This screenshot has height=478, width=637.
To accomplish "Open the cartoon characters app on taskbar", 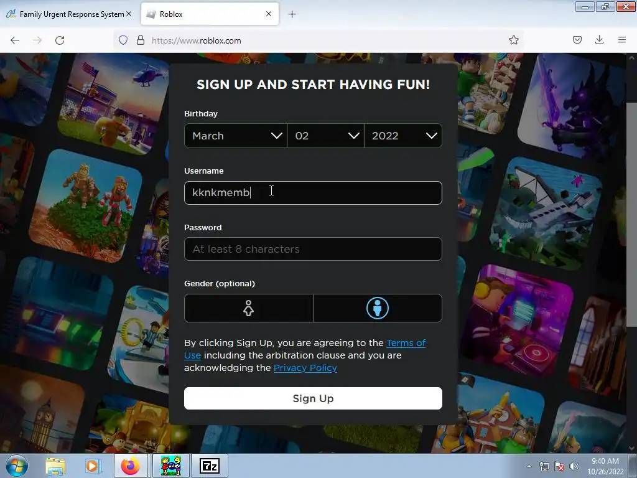I will click(171, 466).
